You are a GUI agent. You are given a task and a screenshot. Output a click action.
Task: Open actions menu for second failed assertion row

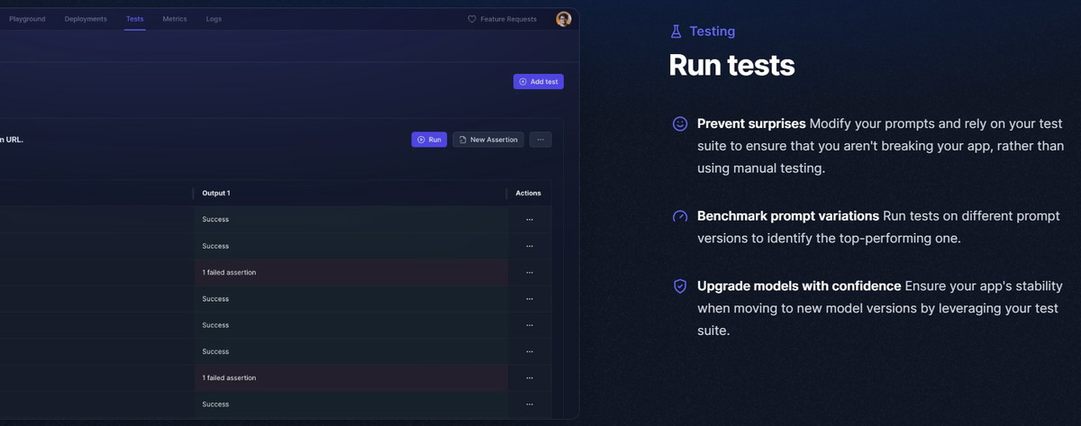click(529, 378)
